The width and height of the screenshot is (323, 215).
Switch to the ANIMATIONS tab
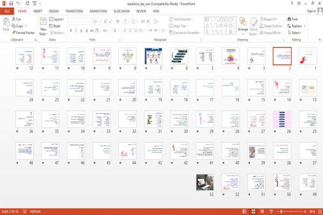[99, 11]
